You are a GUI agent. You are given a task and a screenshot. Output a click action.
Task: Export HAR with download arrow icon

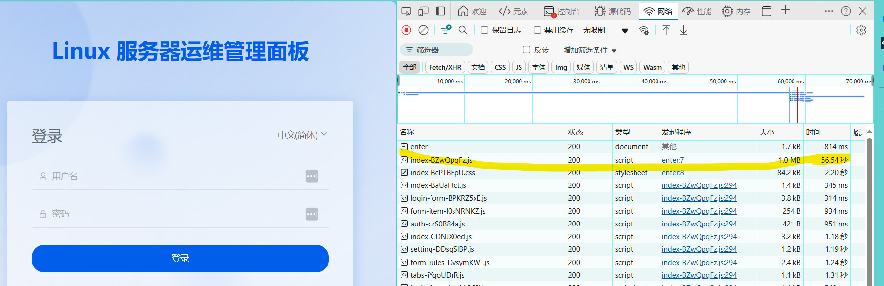pyautogui.click(x=683, y=30)
